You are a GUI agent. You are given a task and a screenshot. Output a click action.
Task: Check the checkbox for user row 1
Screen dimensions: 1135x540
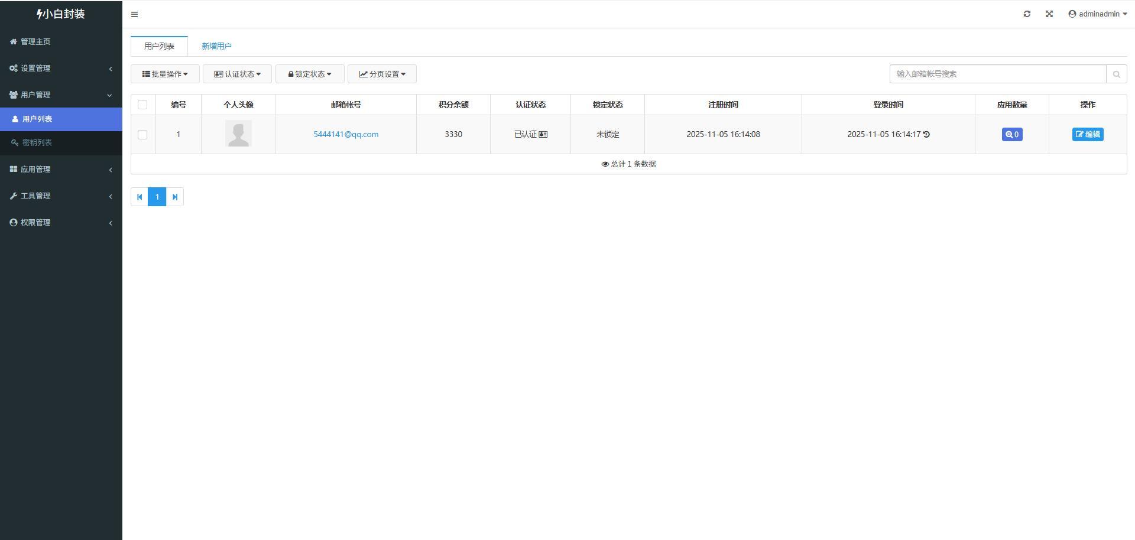tap(142, 135)
